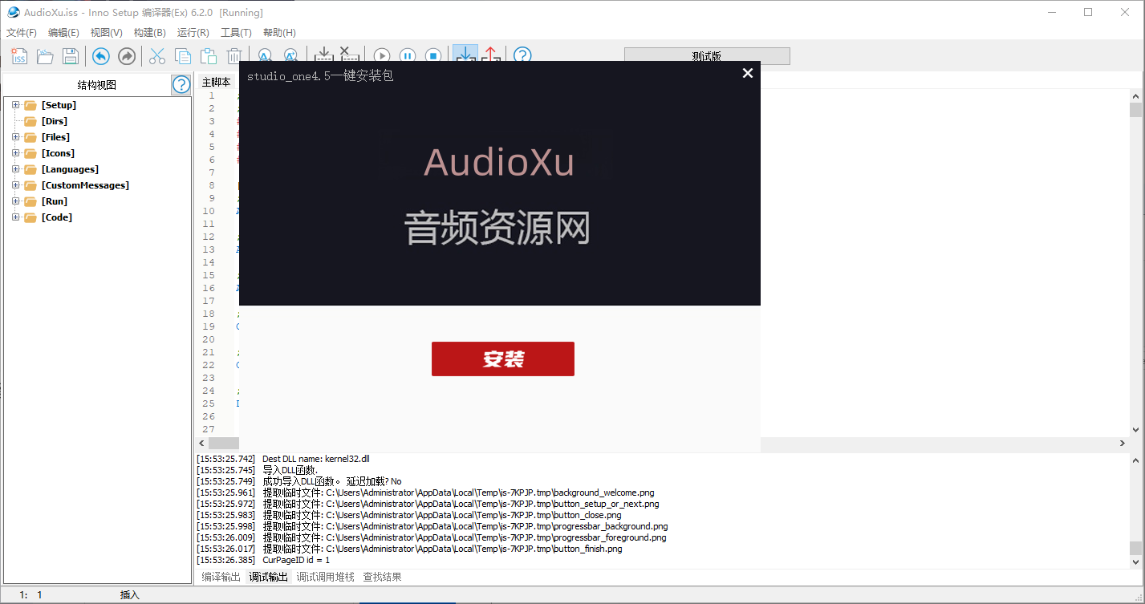
Task: Expand the [Setup] section node
Action: point(14,105)
